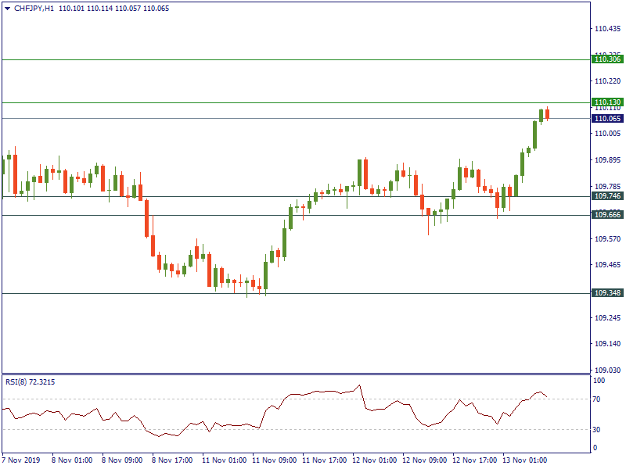Select the 109.666 level price label

tap(608, 215)
